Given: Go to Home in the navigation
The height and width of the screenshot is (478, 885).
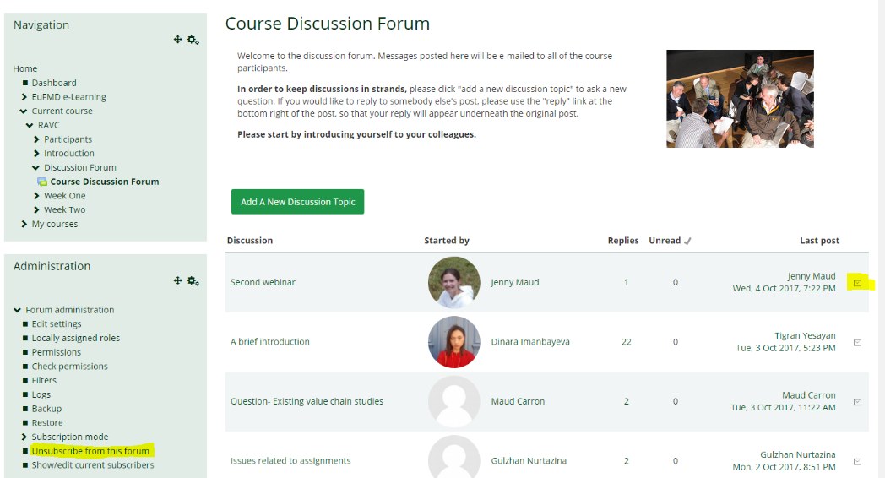Looking at the screenshot, I should pos(24,68).
